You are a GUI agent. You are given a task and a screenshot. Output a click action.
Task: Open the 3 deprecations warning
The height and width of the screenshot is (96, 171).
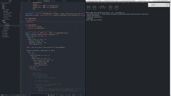[52, 95]
